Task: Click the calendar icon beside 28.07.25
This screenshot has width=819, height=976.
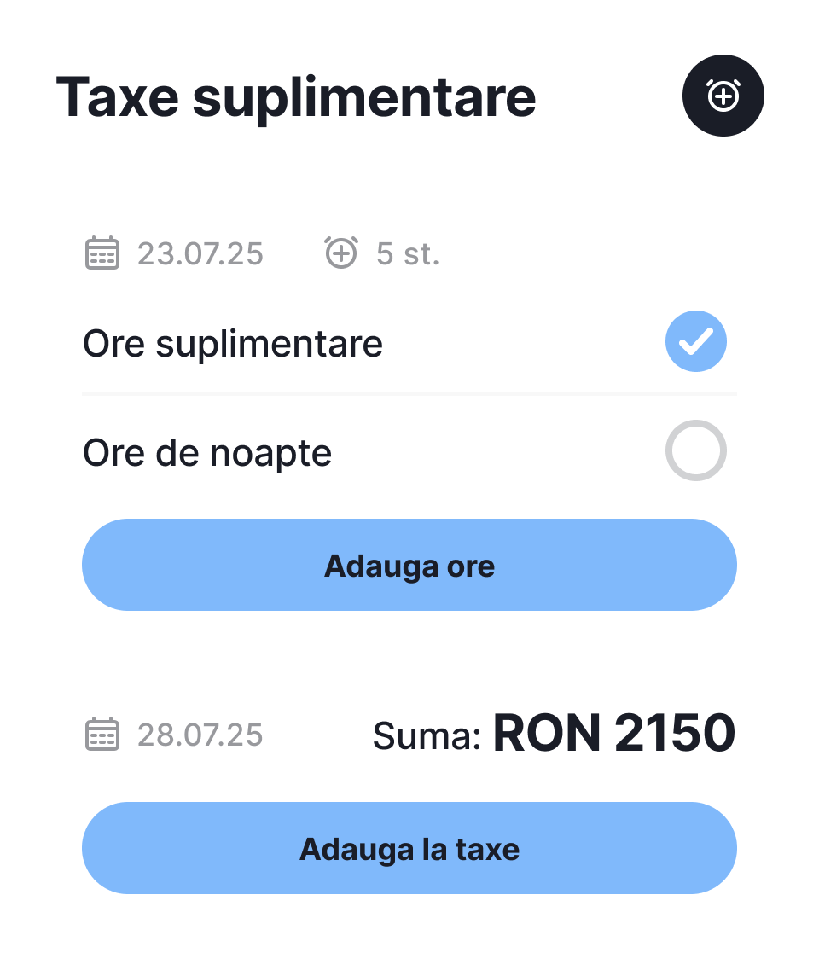Action: (102, 735)
